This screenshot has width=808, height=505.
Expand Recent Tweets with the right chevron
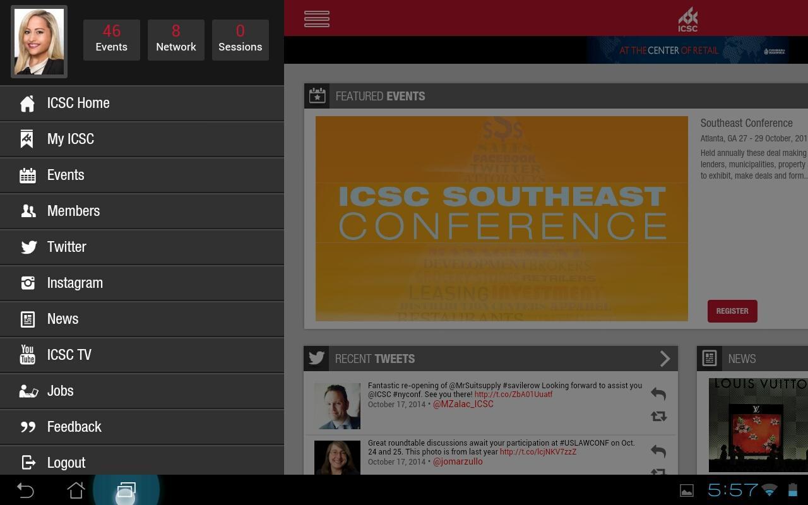click(665, 358)
